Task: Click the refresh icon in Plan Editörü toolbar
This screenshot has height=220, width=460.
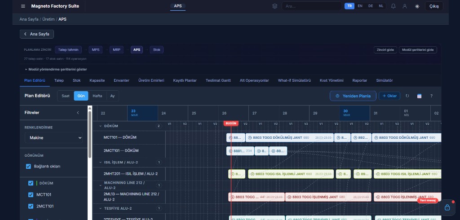Action: click(407, 96)
